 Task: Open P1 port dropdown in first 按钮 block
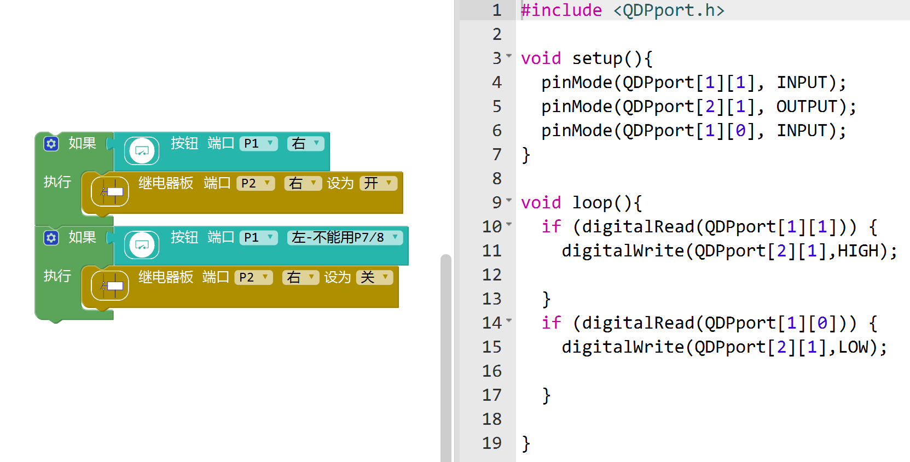(259, 144)
